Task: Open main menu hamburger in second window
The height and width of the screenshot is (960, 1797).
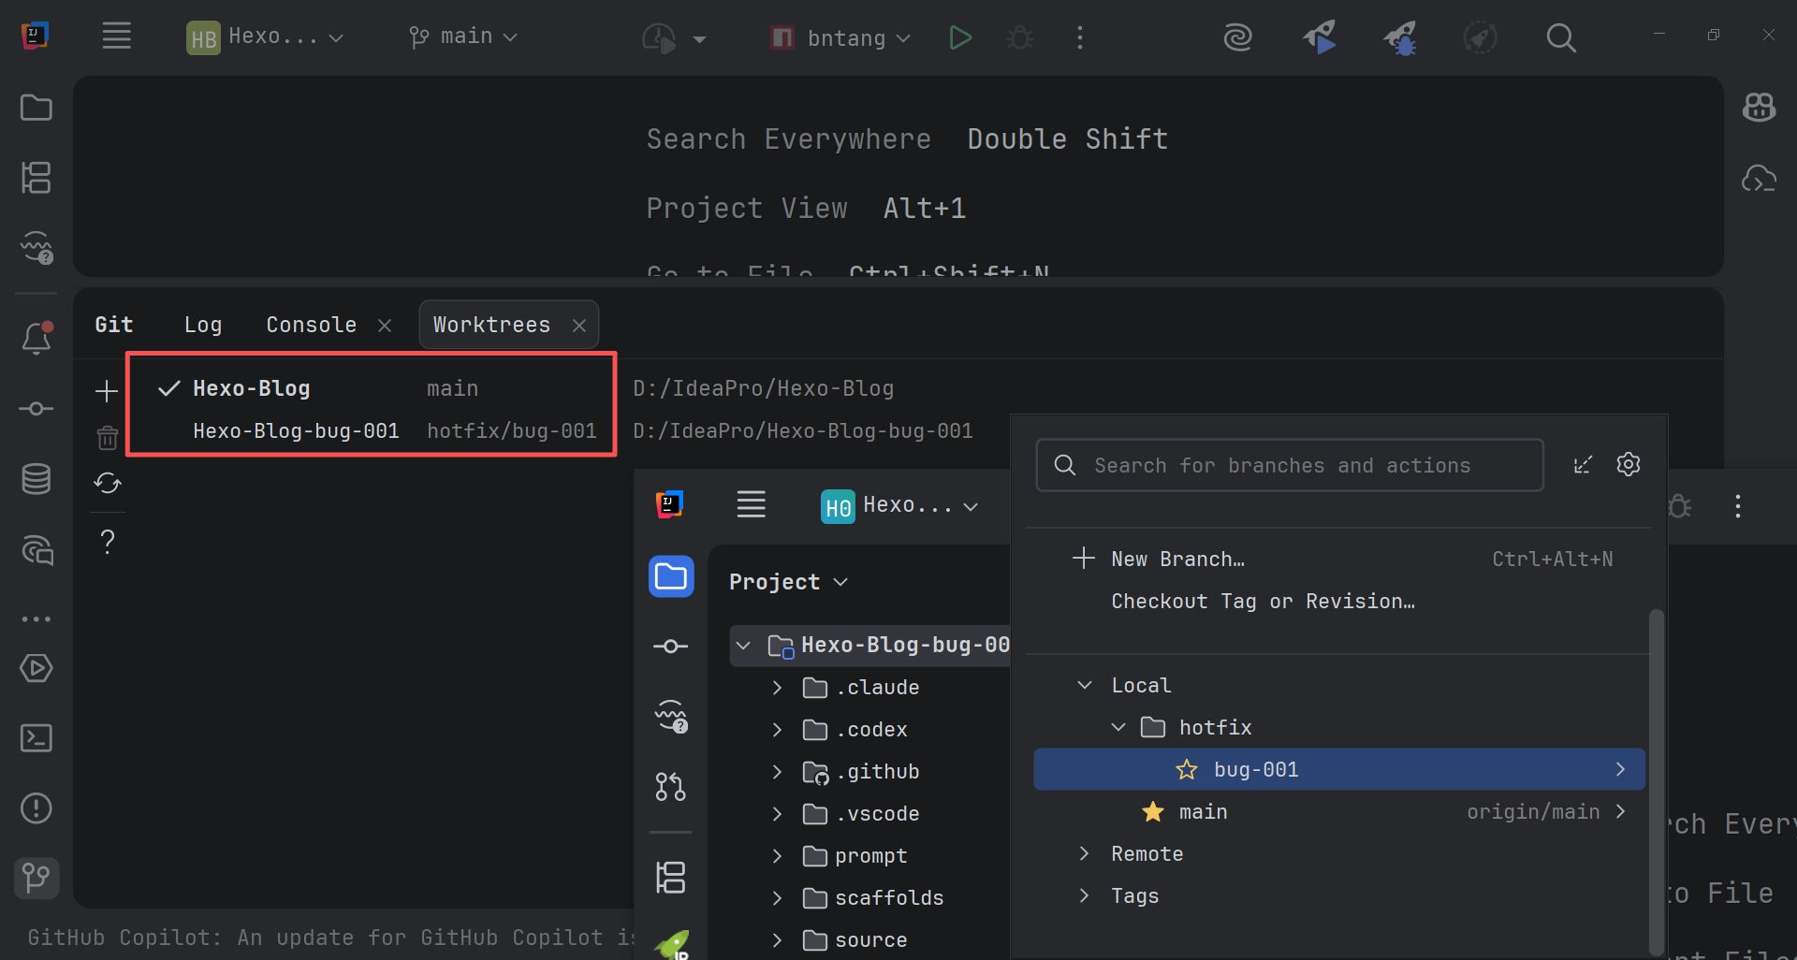Action: coord(752,504)
